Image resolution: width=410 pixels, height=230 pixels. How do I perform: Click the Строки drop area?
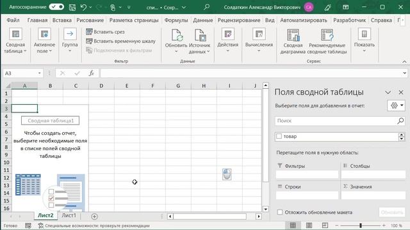click(x=307, y=195)
